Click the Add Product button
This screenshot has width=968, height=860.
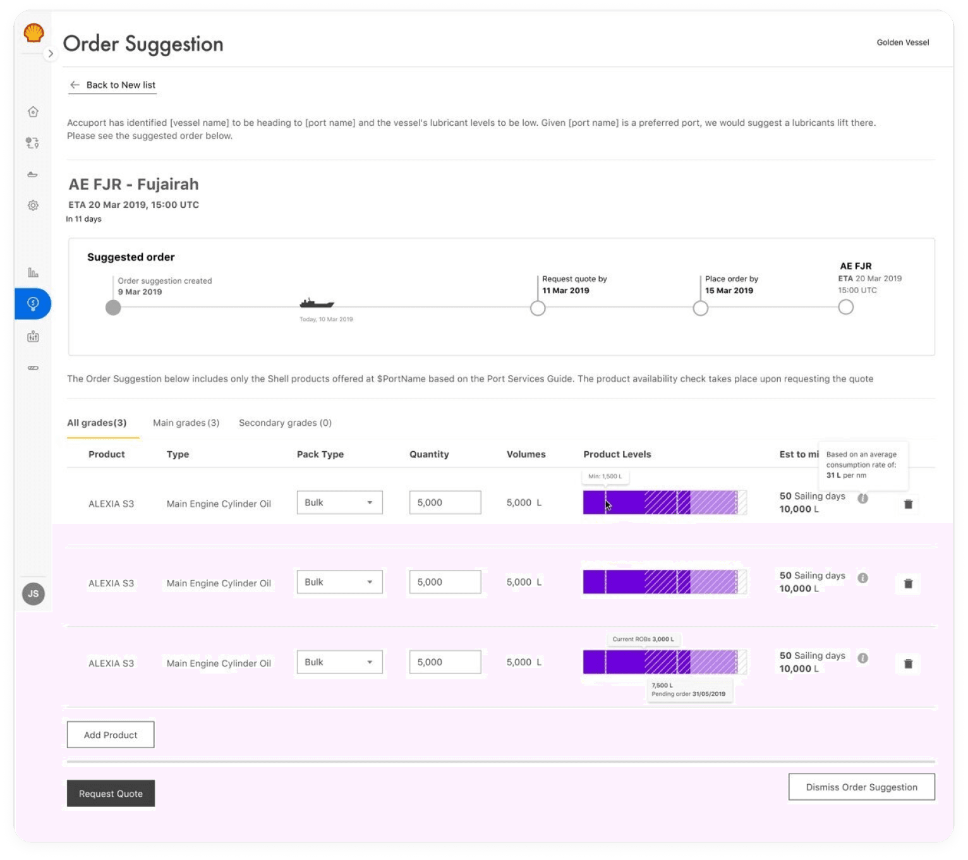(111, 735)
